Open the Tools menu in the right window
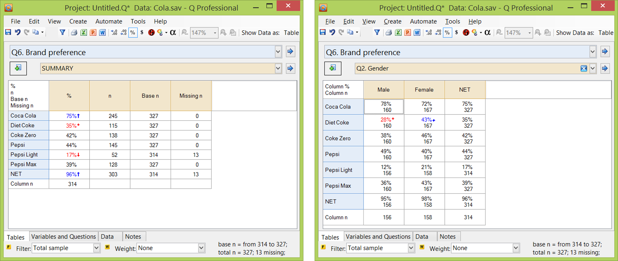This screenshot has height=261, width=618. coord(453,21)
